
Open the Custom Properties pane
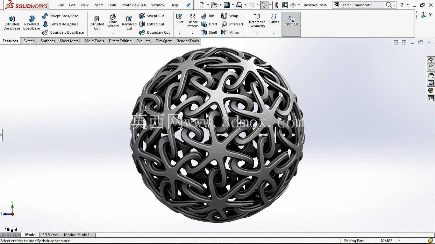pos(431,98)
